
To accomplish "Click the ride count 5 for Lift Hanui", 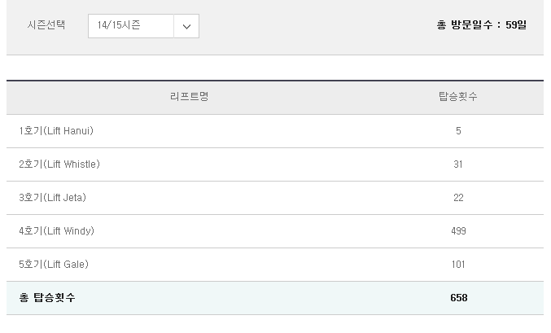I will [x=458, y=131].
